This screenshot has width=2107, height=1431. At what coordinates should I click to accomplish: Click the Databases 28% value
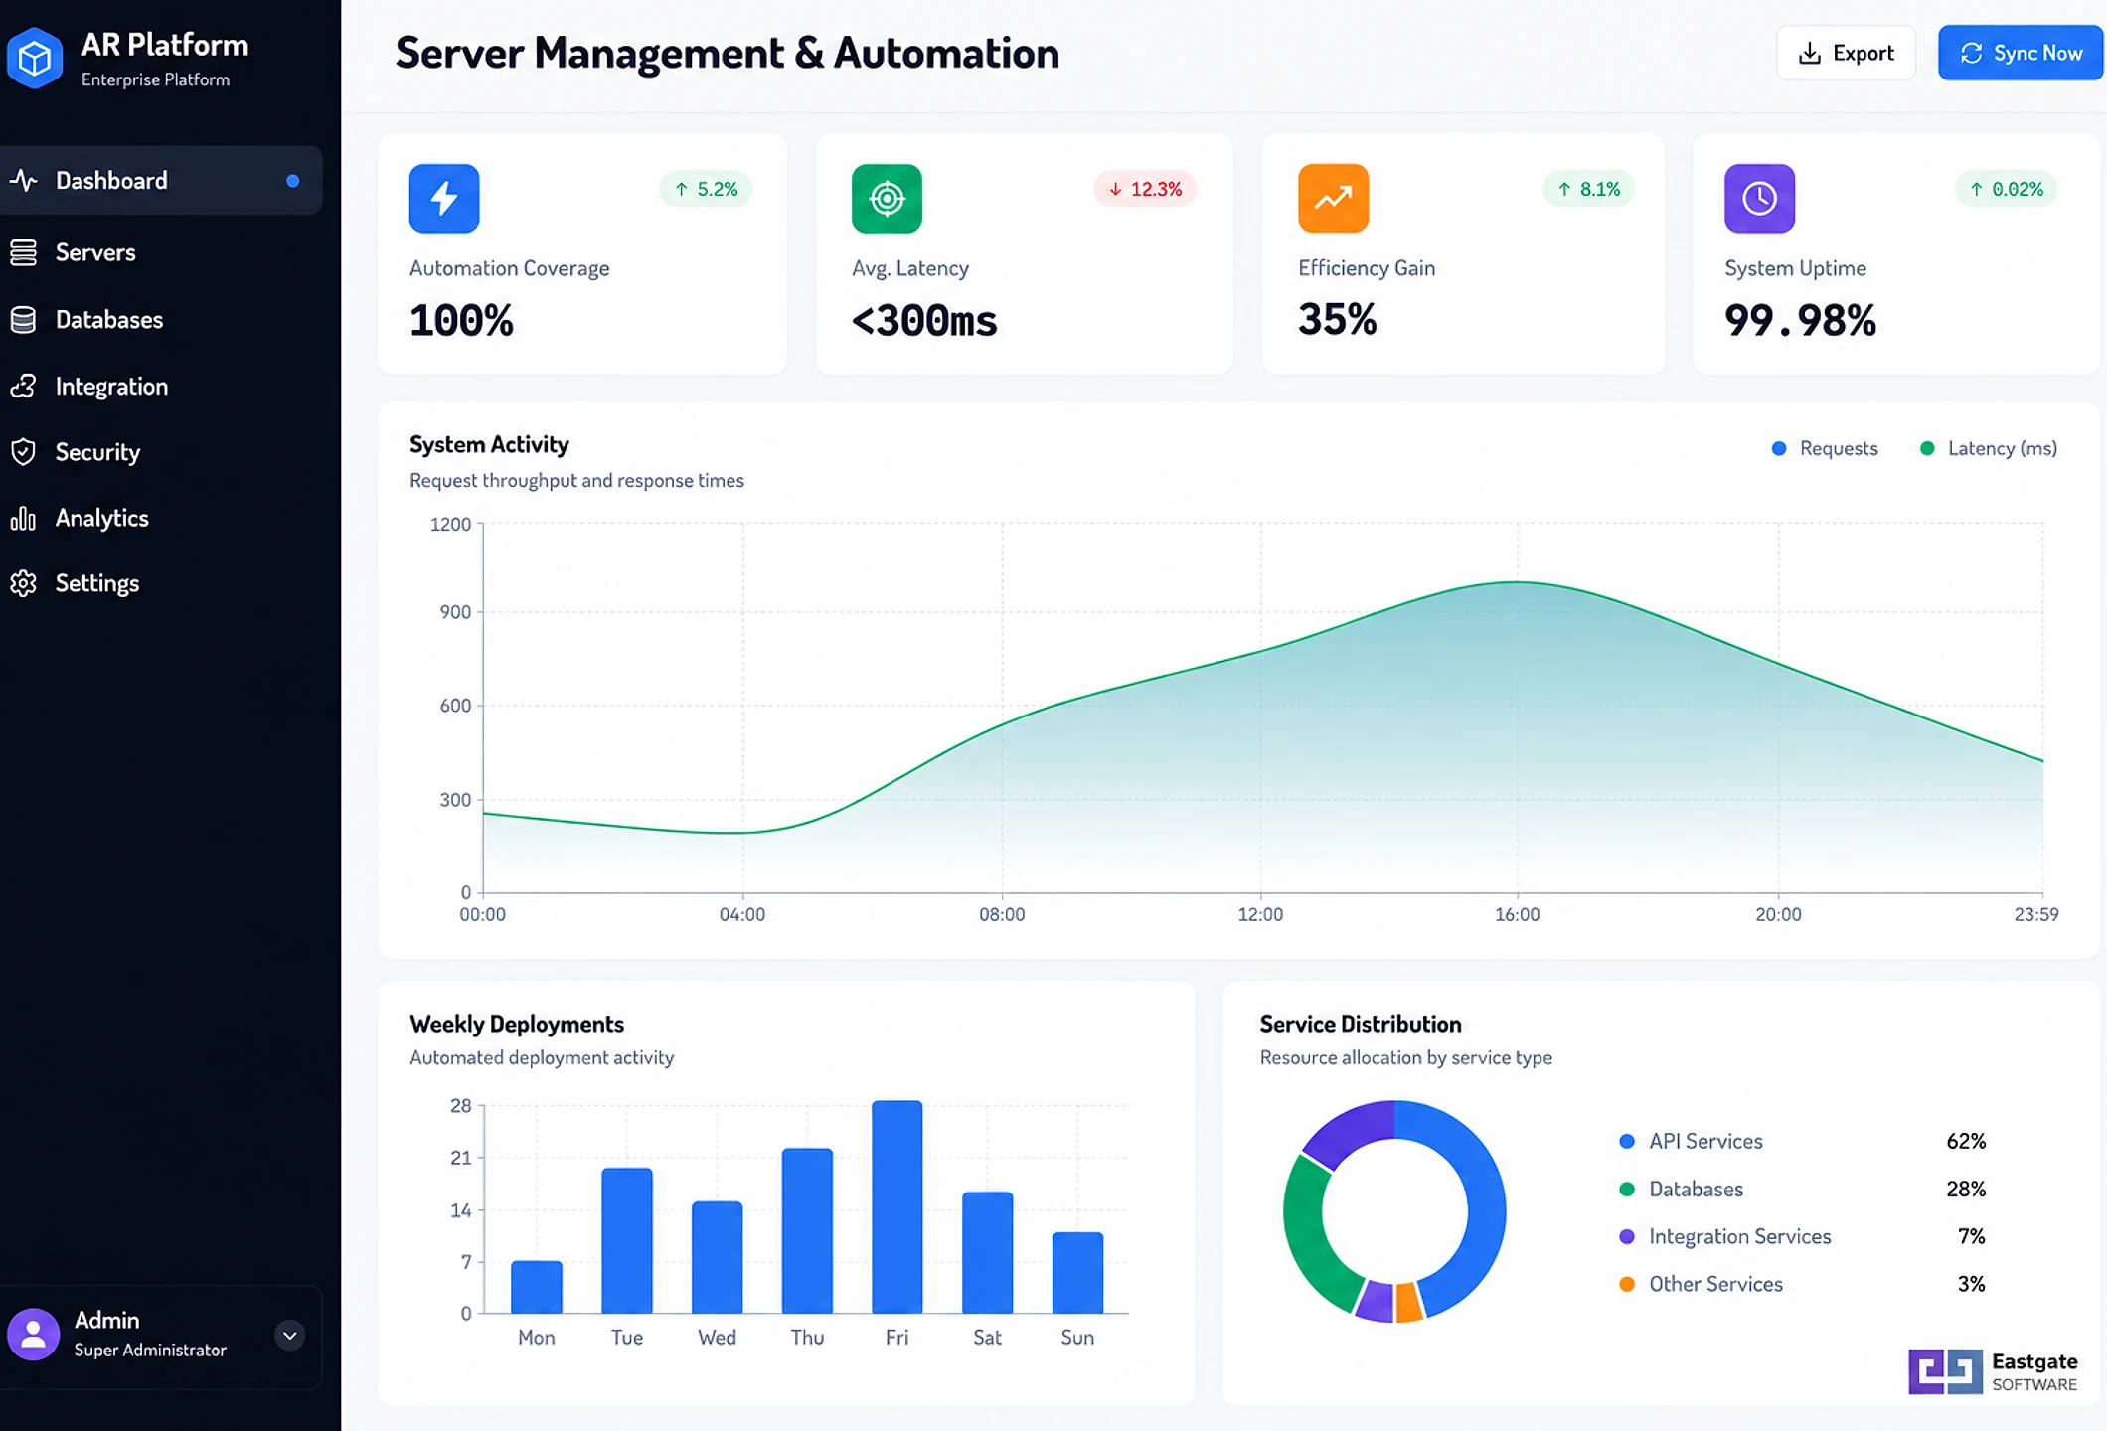1966,1190
